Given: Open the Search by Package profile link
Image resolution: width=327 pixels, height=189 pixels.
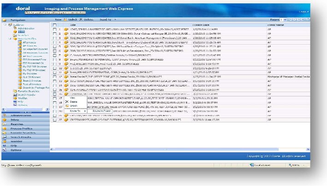Looking at the screenshot, I should point(36,88).
